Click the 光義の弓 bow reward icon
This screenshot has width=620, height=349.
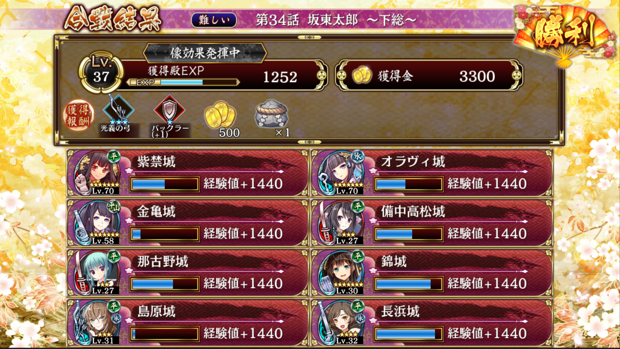click(x=118, y=110)
